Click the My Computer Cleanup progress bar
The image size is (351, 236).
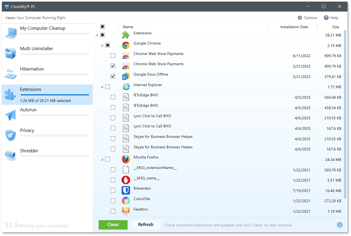(55, 34)
